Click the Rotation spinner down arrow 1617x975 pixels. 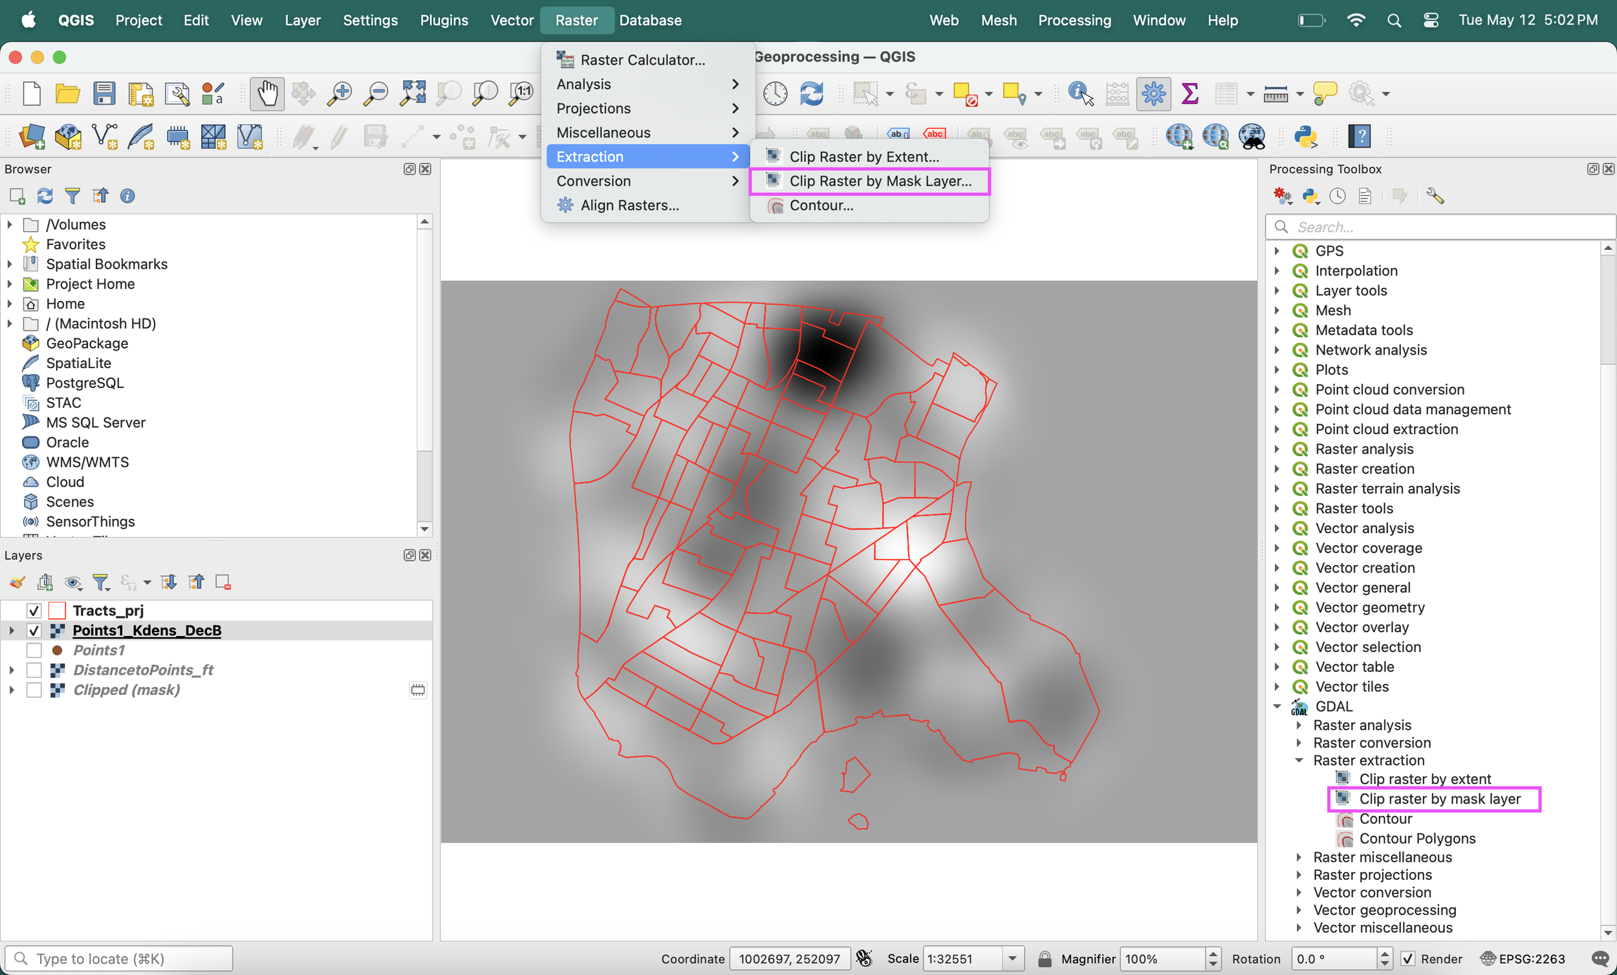1385,965
